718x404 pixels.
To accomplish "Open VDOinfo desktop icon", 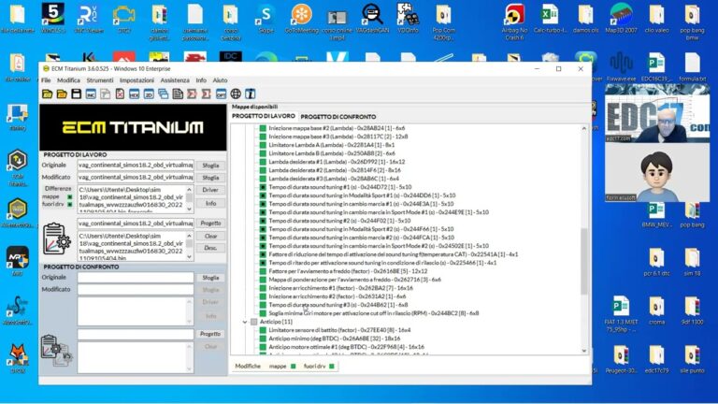I will [408, 20].
